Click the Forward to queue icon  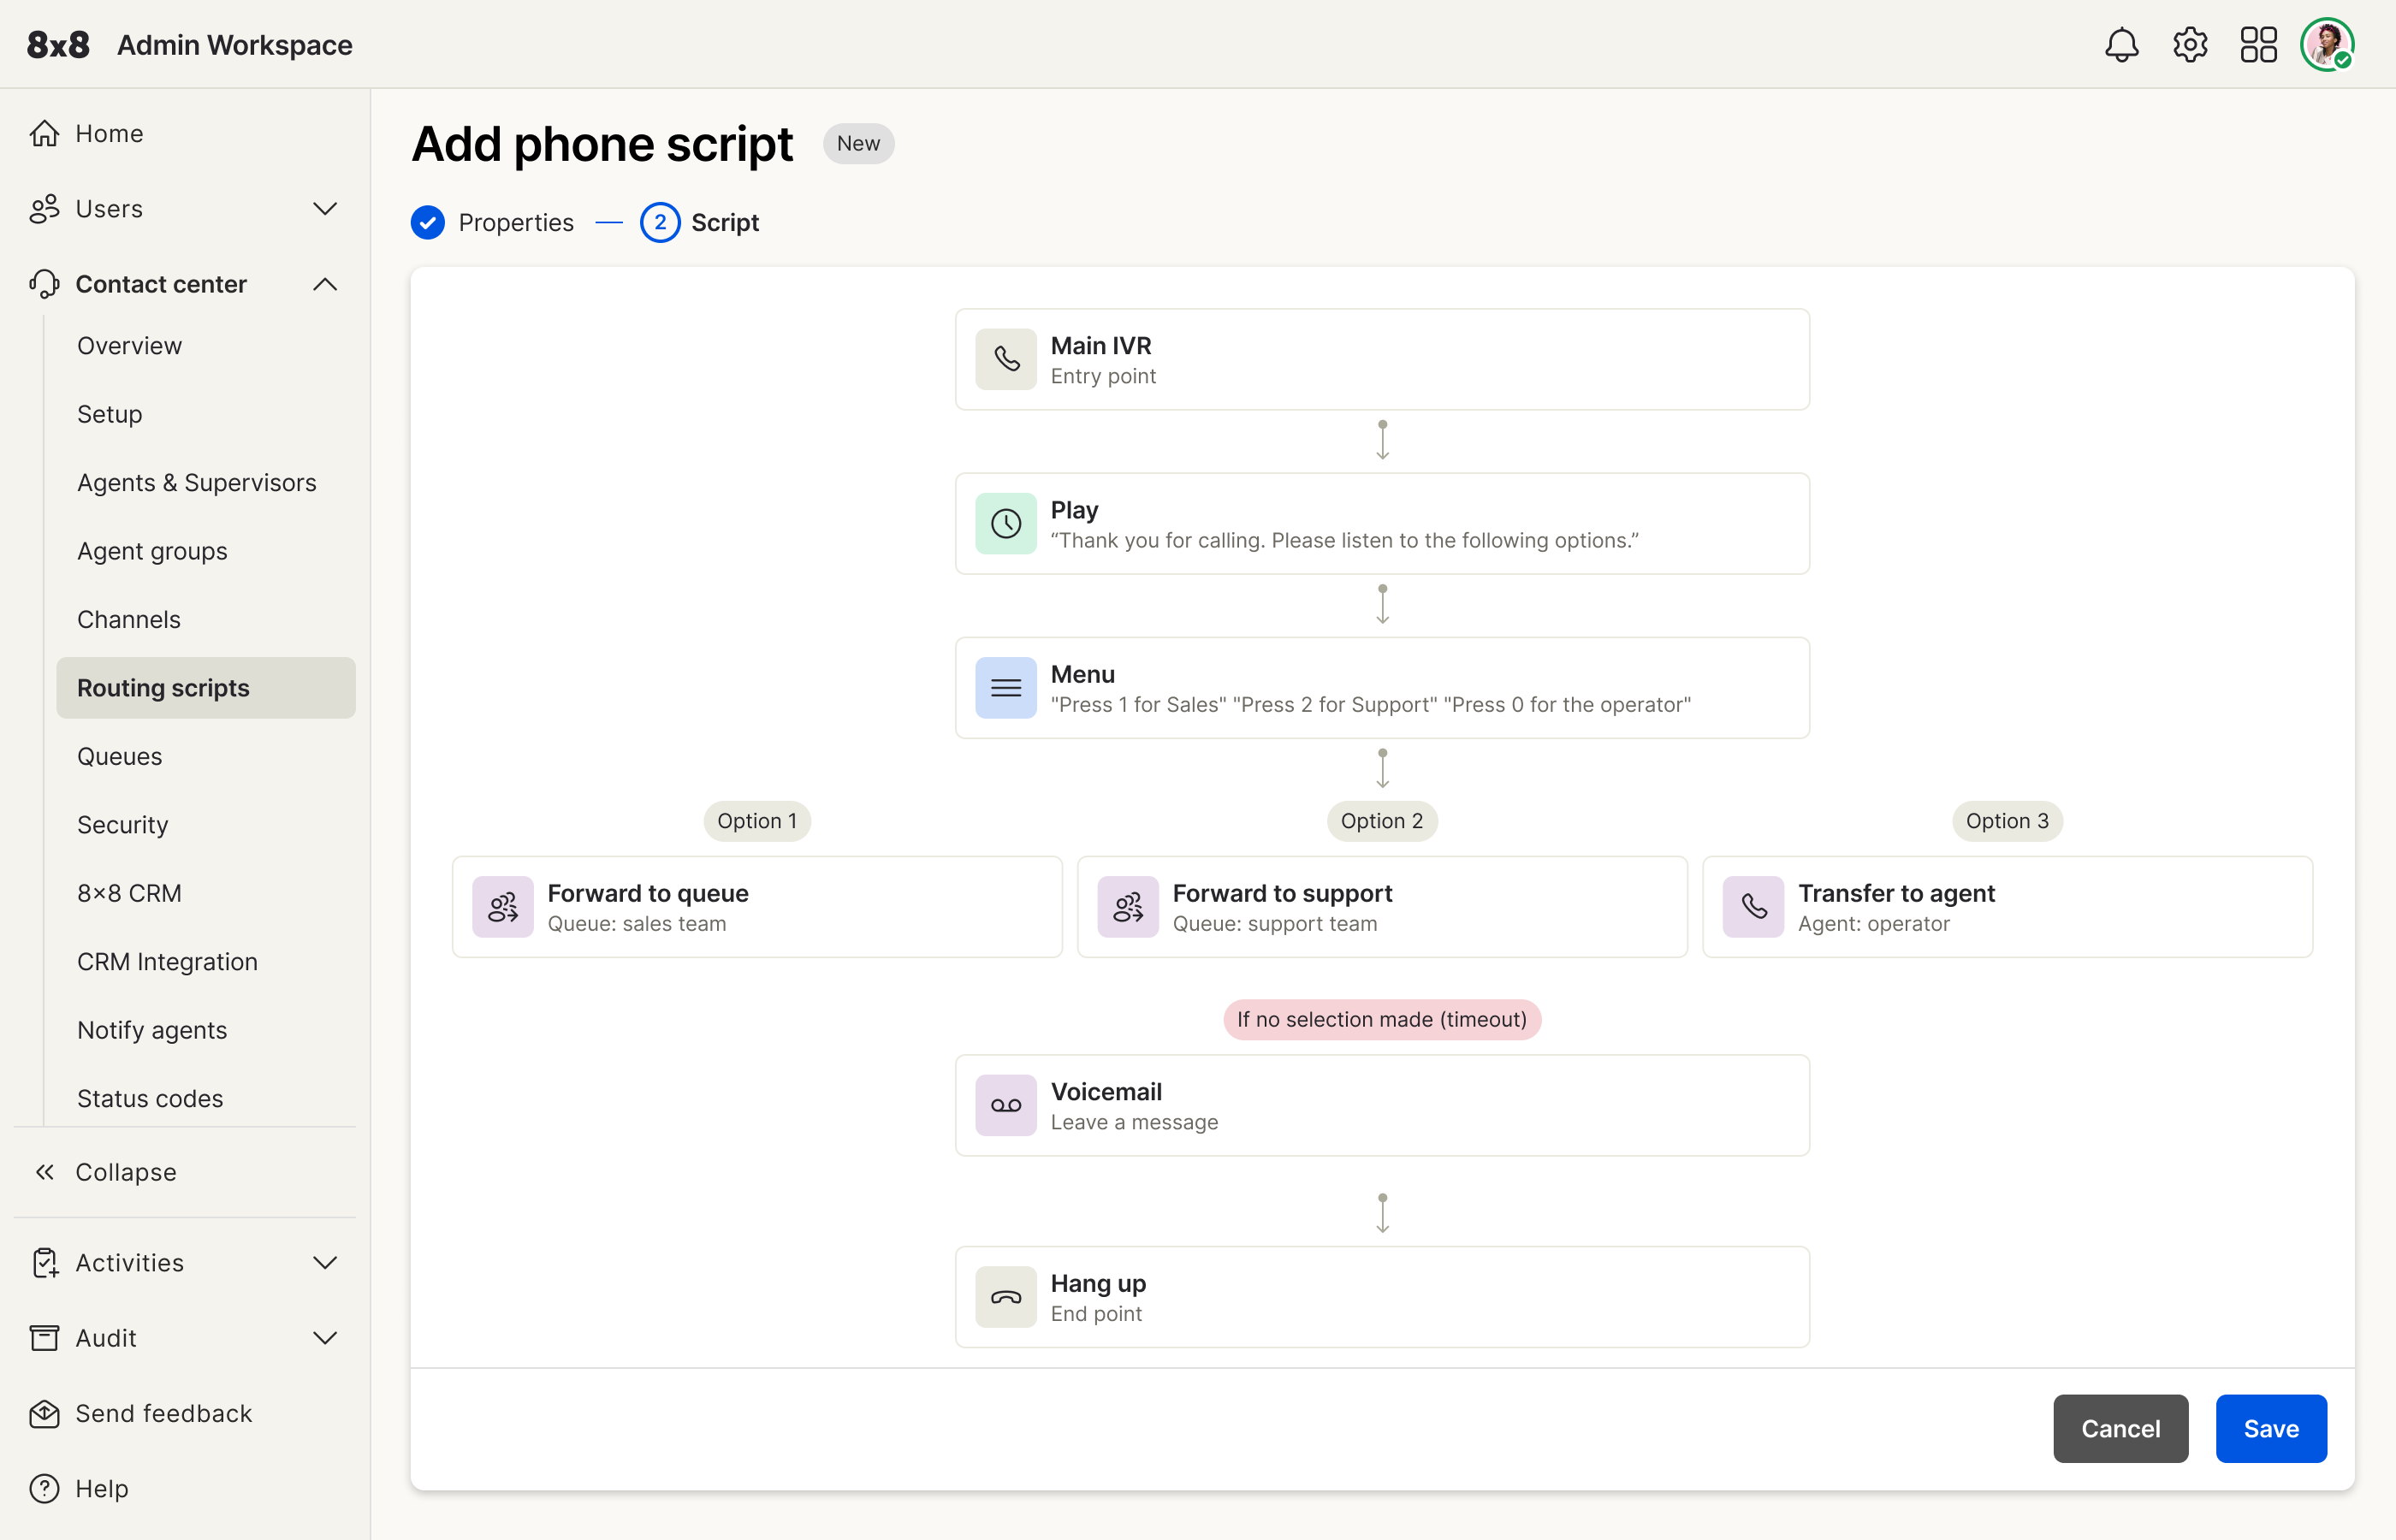point(503,907)
